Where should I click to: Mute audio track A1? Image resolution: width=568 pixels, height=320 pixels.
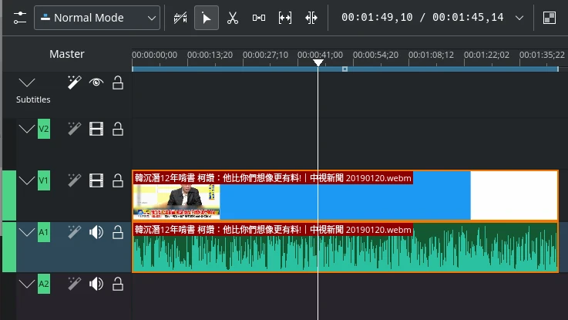[96, 231]
